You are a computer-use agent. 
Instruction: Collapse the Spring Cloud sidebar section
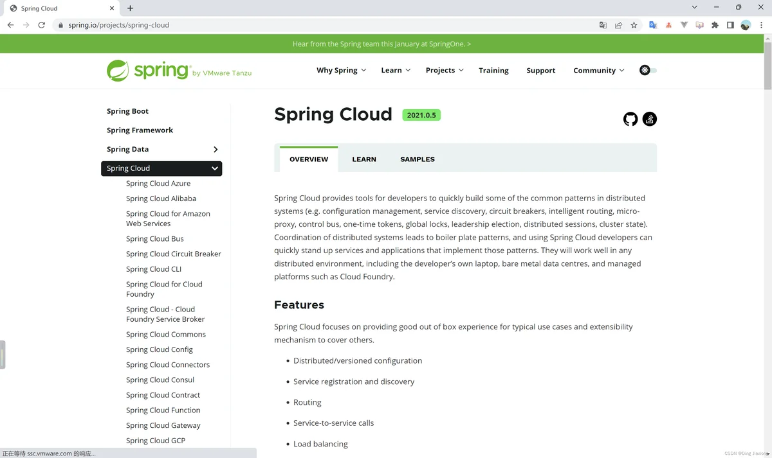click(x=215, y=168)
